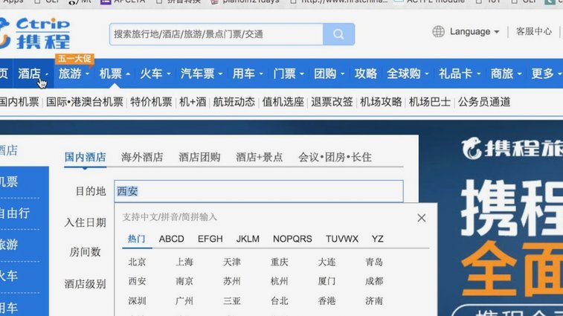Screen dimensions: 563x316
Task: Choose city 天津
Action: tap(232, 262)
